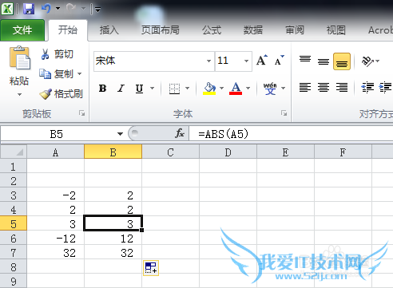This screenshot has height=288, width=393.
Task: Open text orientation dropdown arrow
Action: point(377,61)
